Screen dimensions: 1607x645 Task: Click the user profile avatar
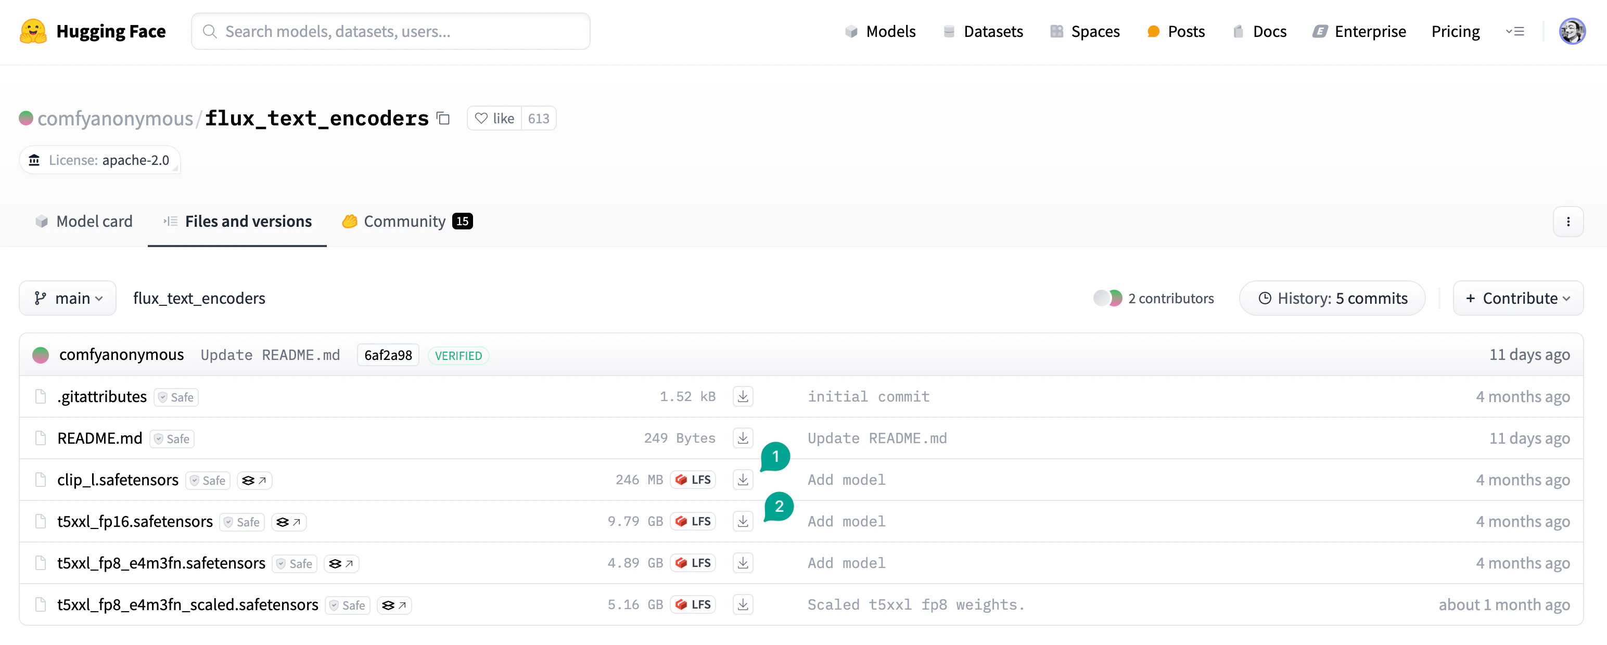(x=1572, y=31)
